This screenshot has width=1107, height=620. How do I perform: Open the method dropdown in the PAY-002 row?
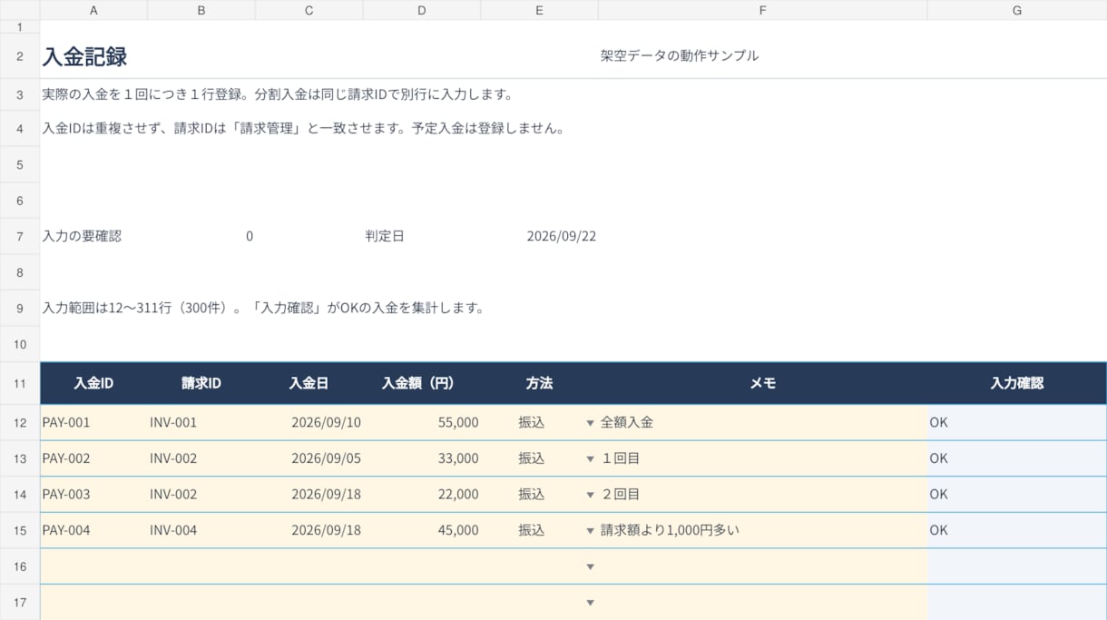click(590, 459)
